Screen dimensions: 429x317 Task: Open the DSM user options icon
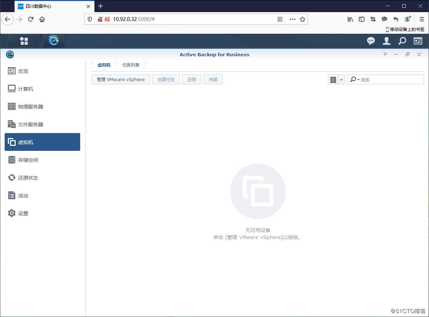pyautogui.click(x=387, y=41)
